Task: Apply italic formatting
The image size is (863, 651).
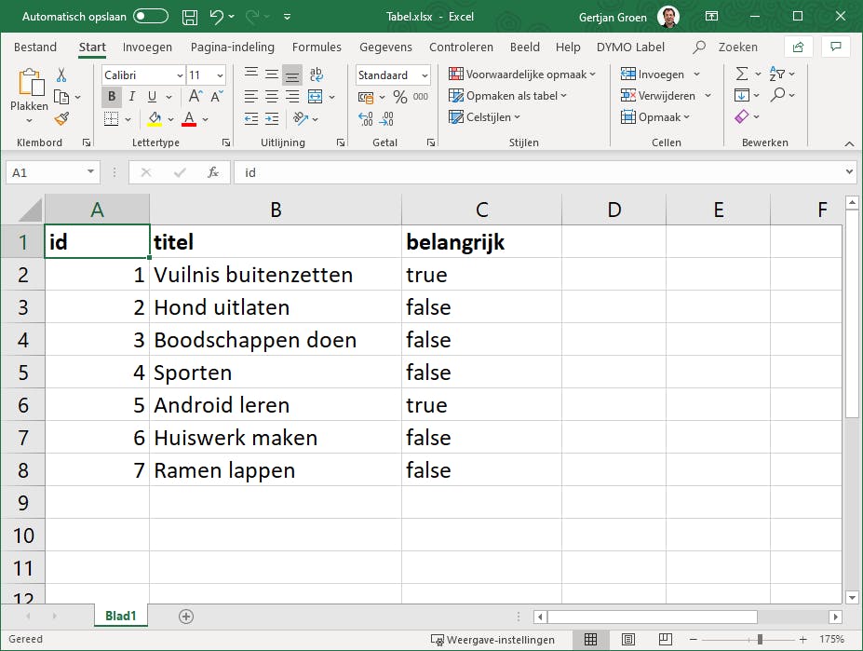Action: click(131, 95)
